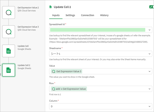Viewport: 154px width, 112px height.
Task: Select the Get Expression Value 2 Qlik block
Action: pos(9,13)
